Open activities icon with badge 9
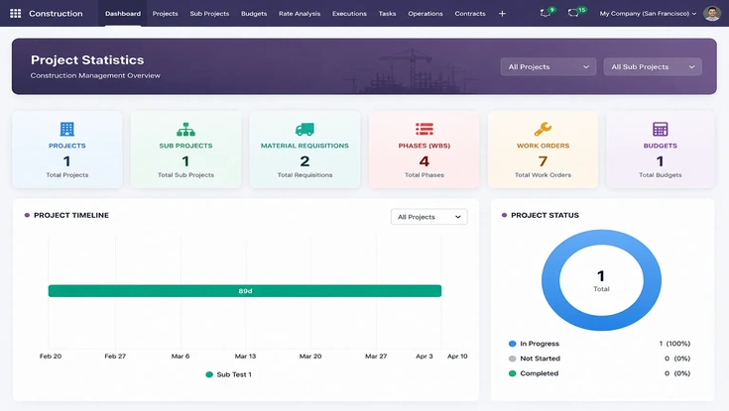This screenshot has height=411, width=729. tap(546, 13)
